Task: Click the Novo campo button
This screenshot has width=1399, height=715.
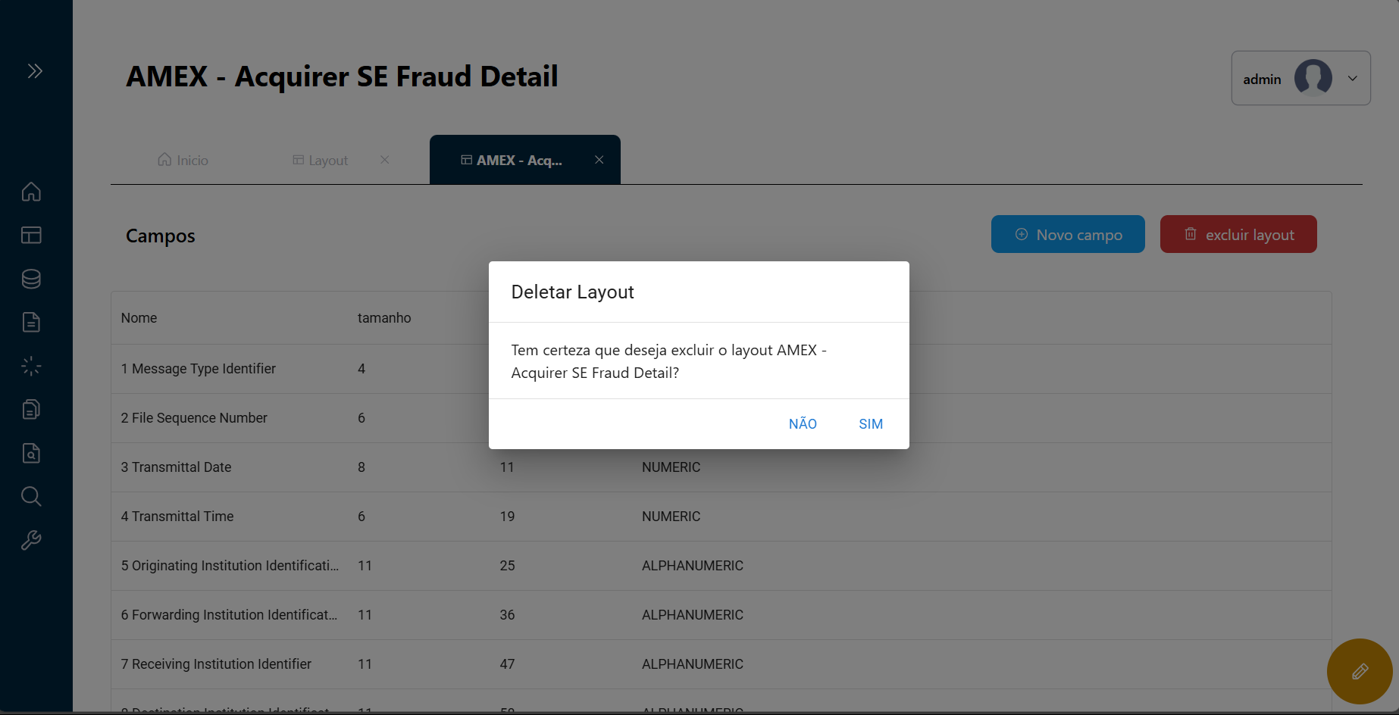Action: click(1068, 235)
